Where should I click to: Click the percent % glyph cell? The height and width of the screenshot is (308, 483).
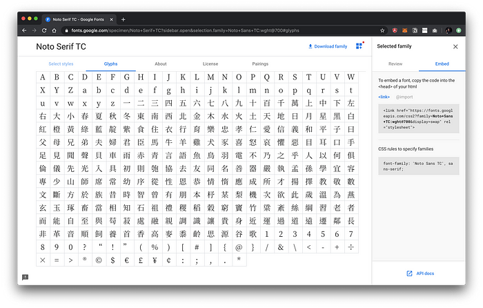[155, 247]
